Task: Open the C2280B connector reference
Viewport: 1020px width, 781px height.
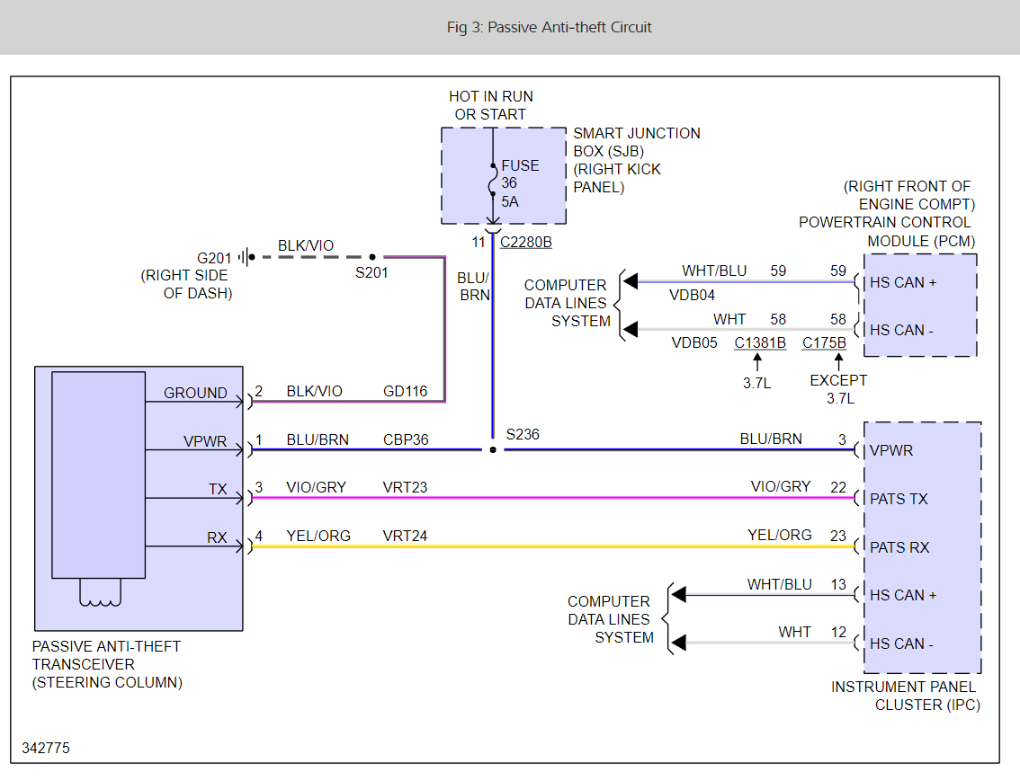Action: click(x=526, y=242)
